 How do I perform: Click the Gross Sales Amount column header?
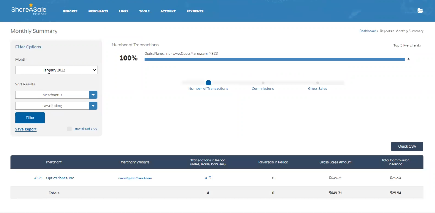[335, 162]
